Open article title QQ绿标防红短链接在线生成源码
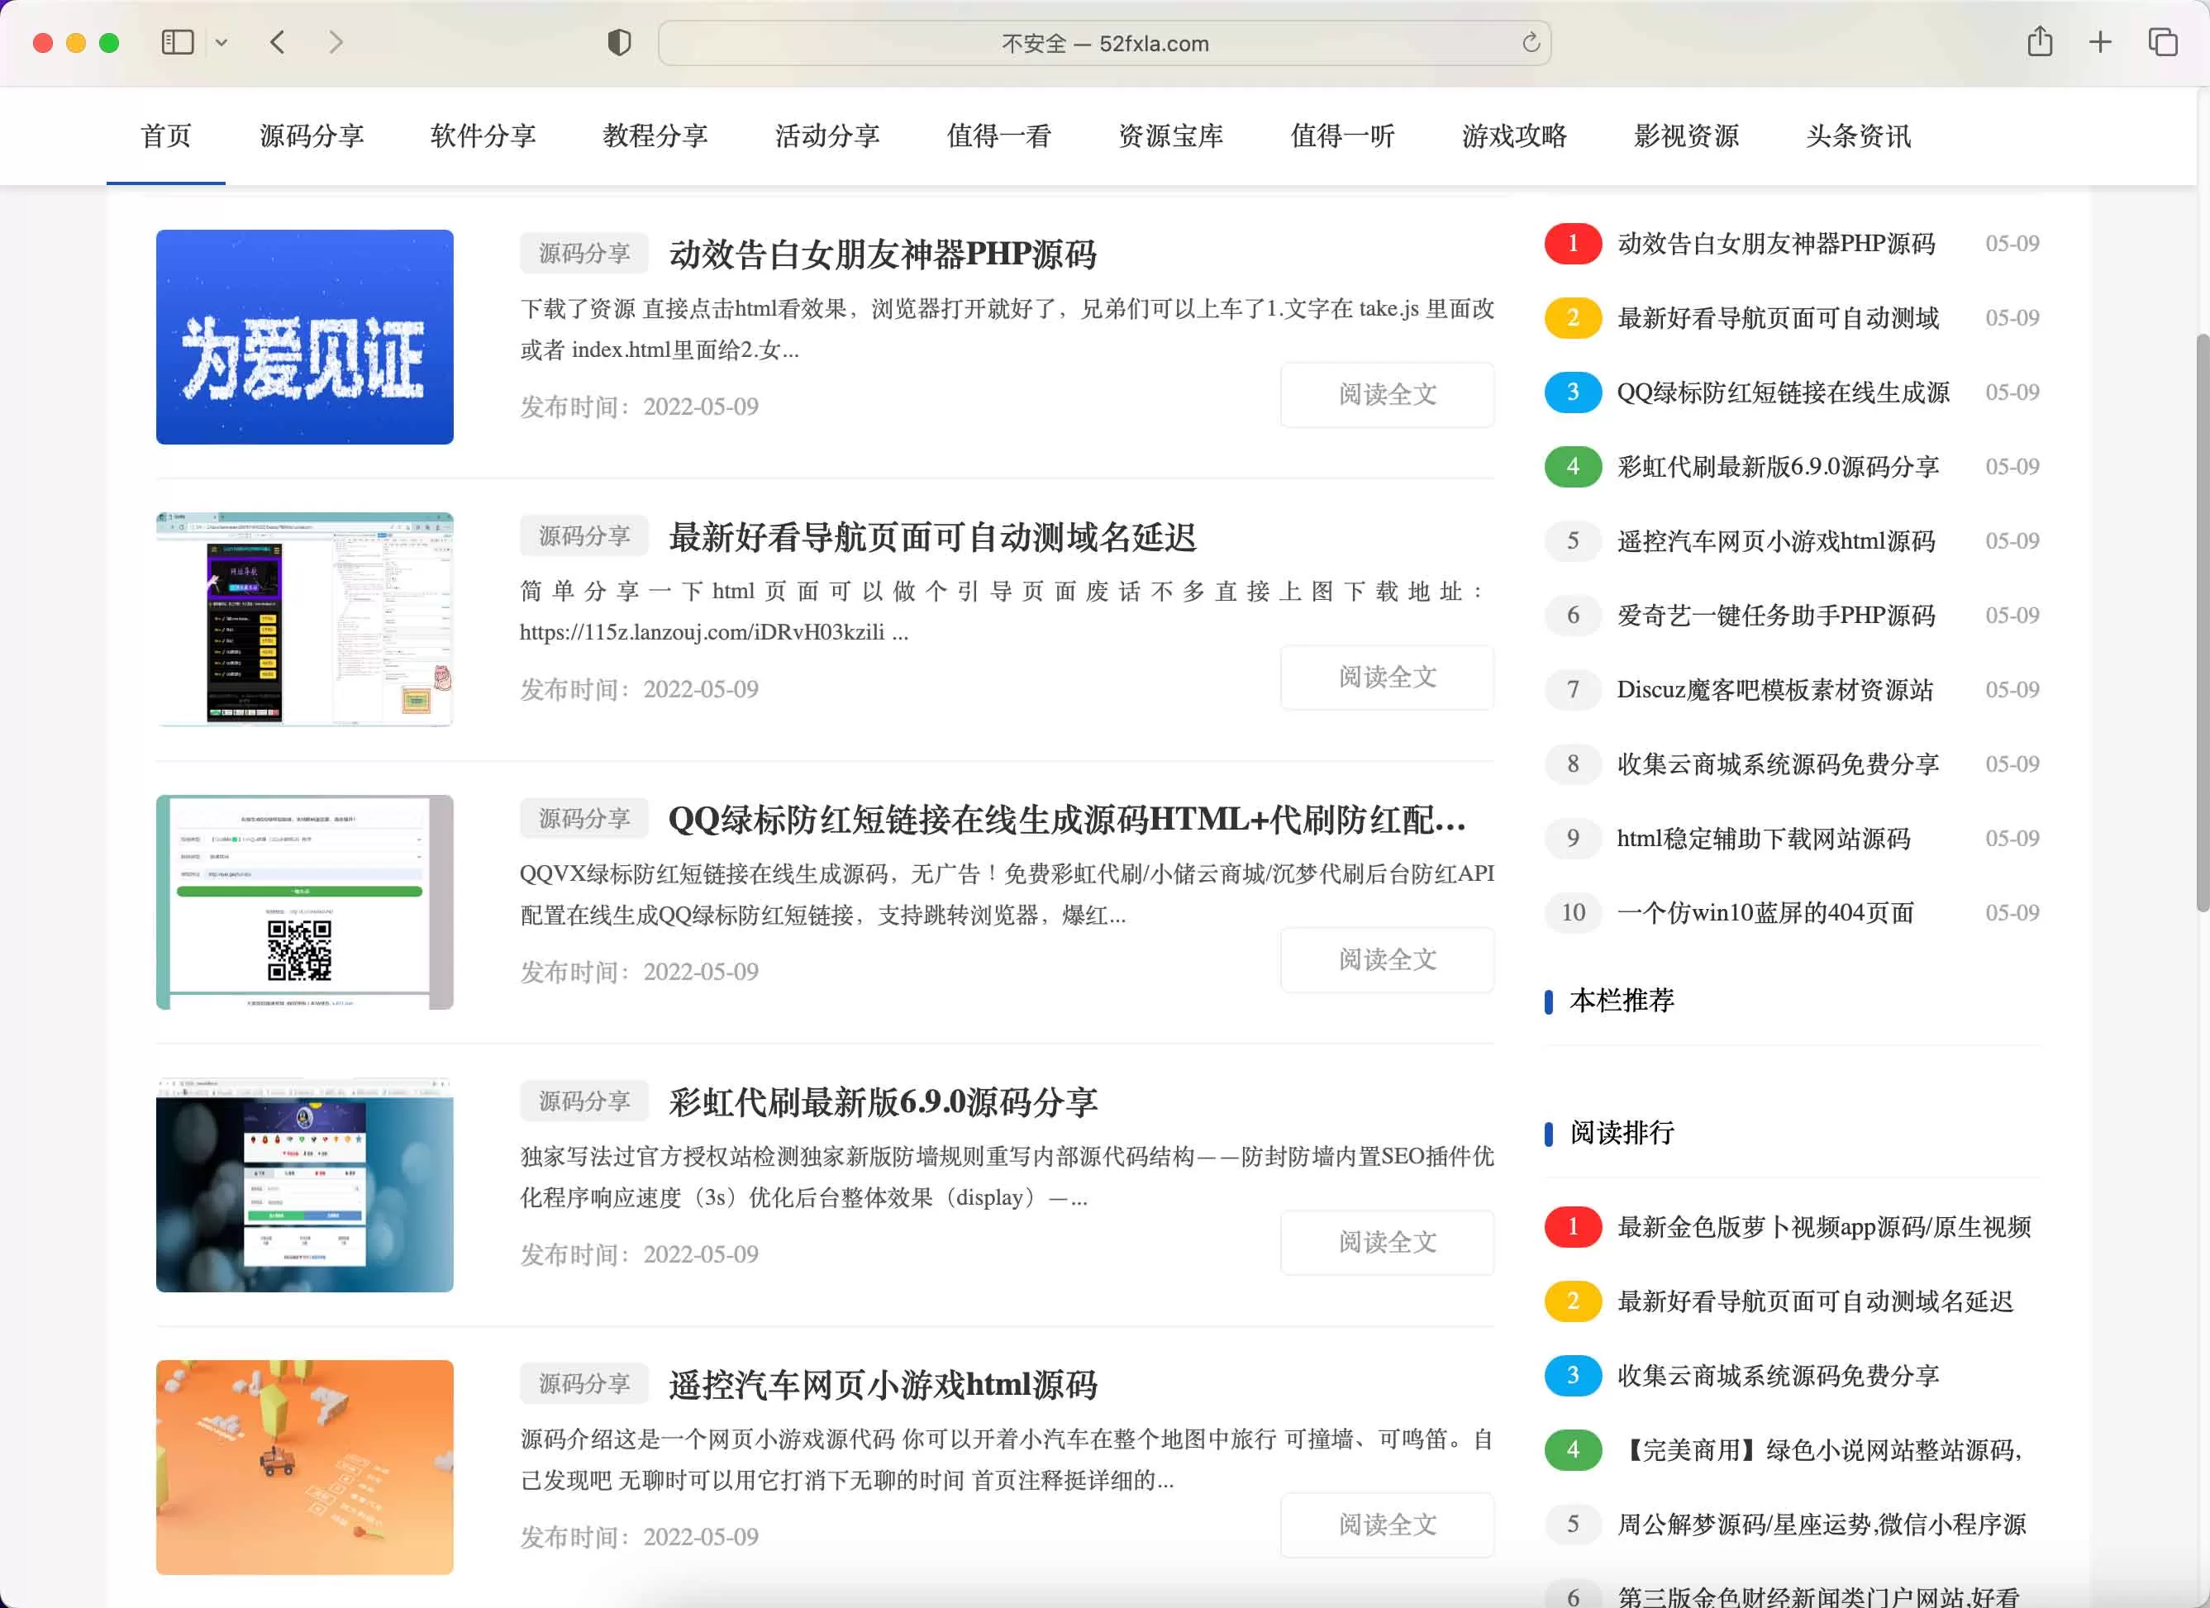2210x1608 pixels. pyautogui.click(x=1067, y=819)
